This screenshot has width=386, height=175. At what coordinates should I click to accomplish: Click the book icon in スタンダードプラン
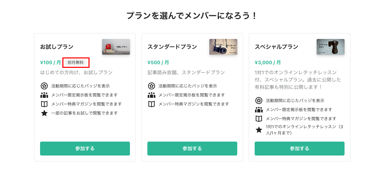[x=152, y=104]
